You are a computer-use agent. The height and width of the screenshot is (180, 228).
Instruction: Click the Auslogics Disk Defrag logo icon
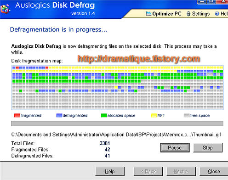(5, 8)
